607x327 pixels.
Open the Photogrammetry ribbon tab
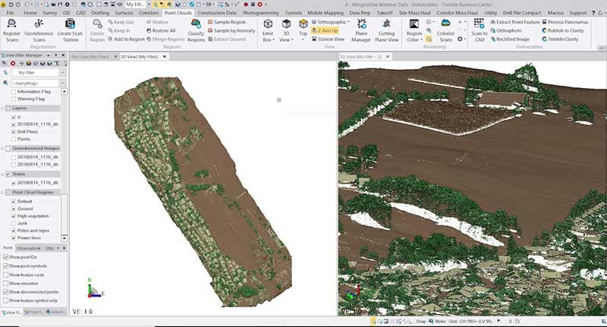(x=260, y=13)
